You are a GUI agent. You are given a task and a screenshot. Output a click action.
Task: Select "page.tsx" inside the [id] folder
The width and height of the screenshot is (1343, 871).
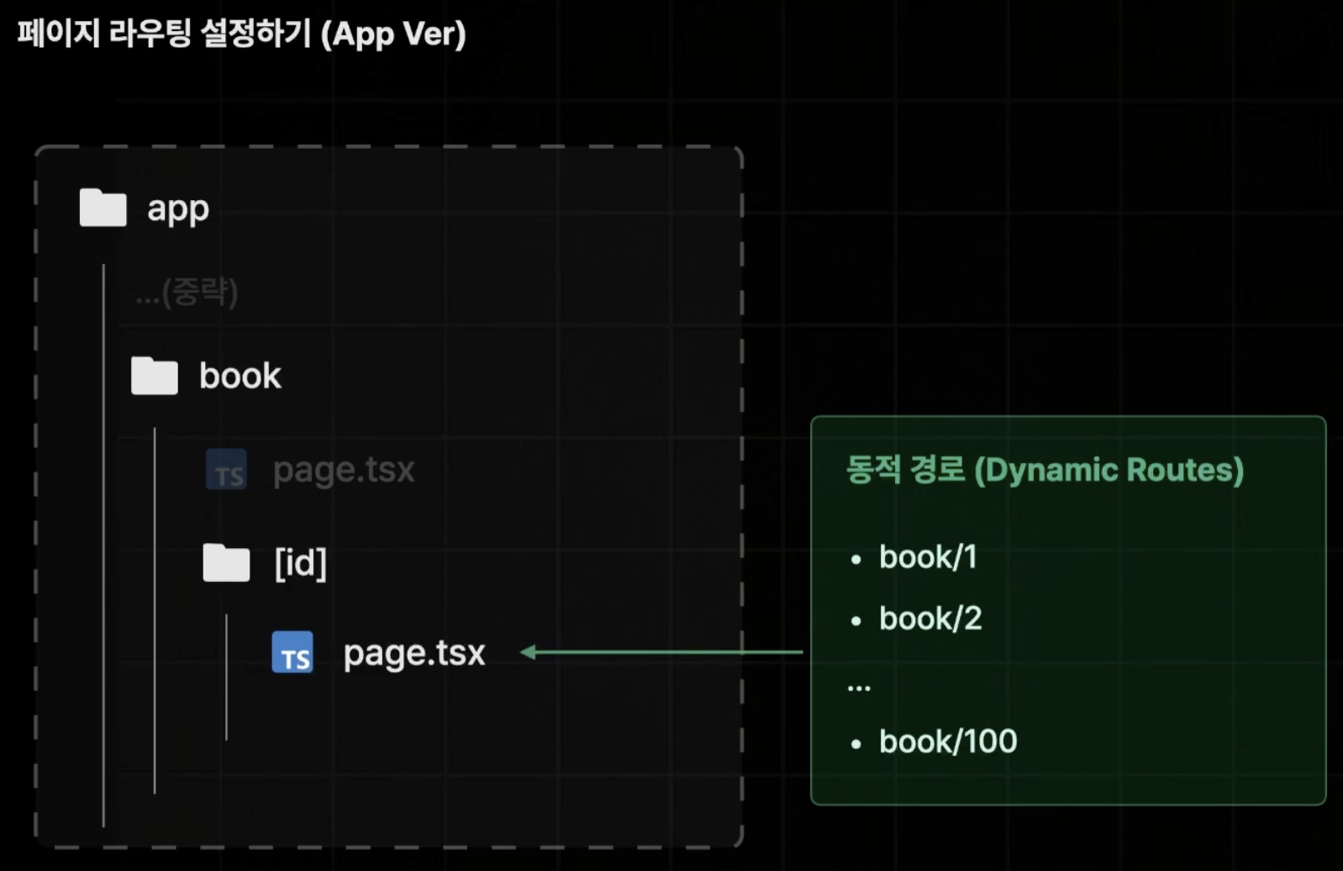pyautogui.click(x=414, y=654)
